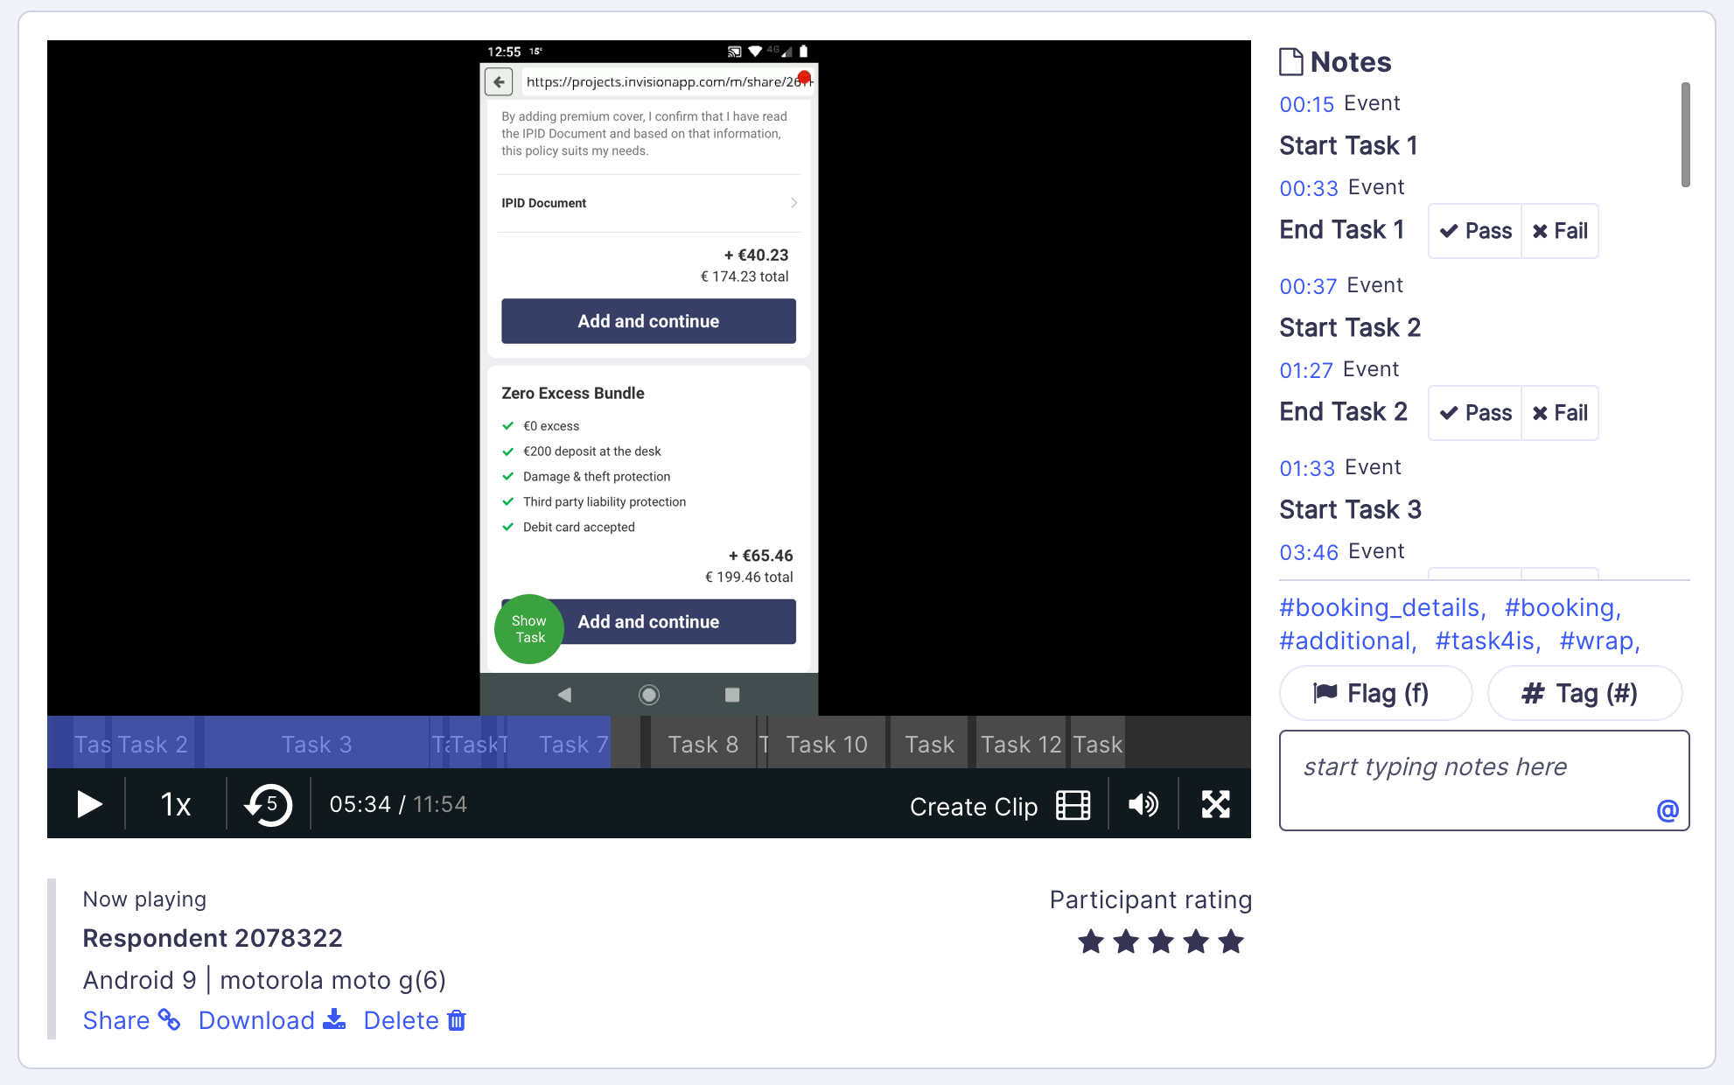Click the Start Task 3 note
This screenshot has height=1085, width=1734.
tap(1351, 509)
